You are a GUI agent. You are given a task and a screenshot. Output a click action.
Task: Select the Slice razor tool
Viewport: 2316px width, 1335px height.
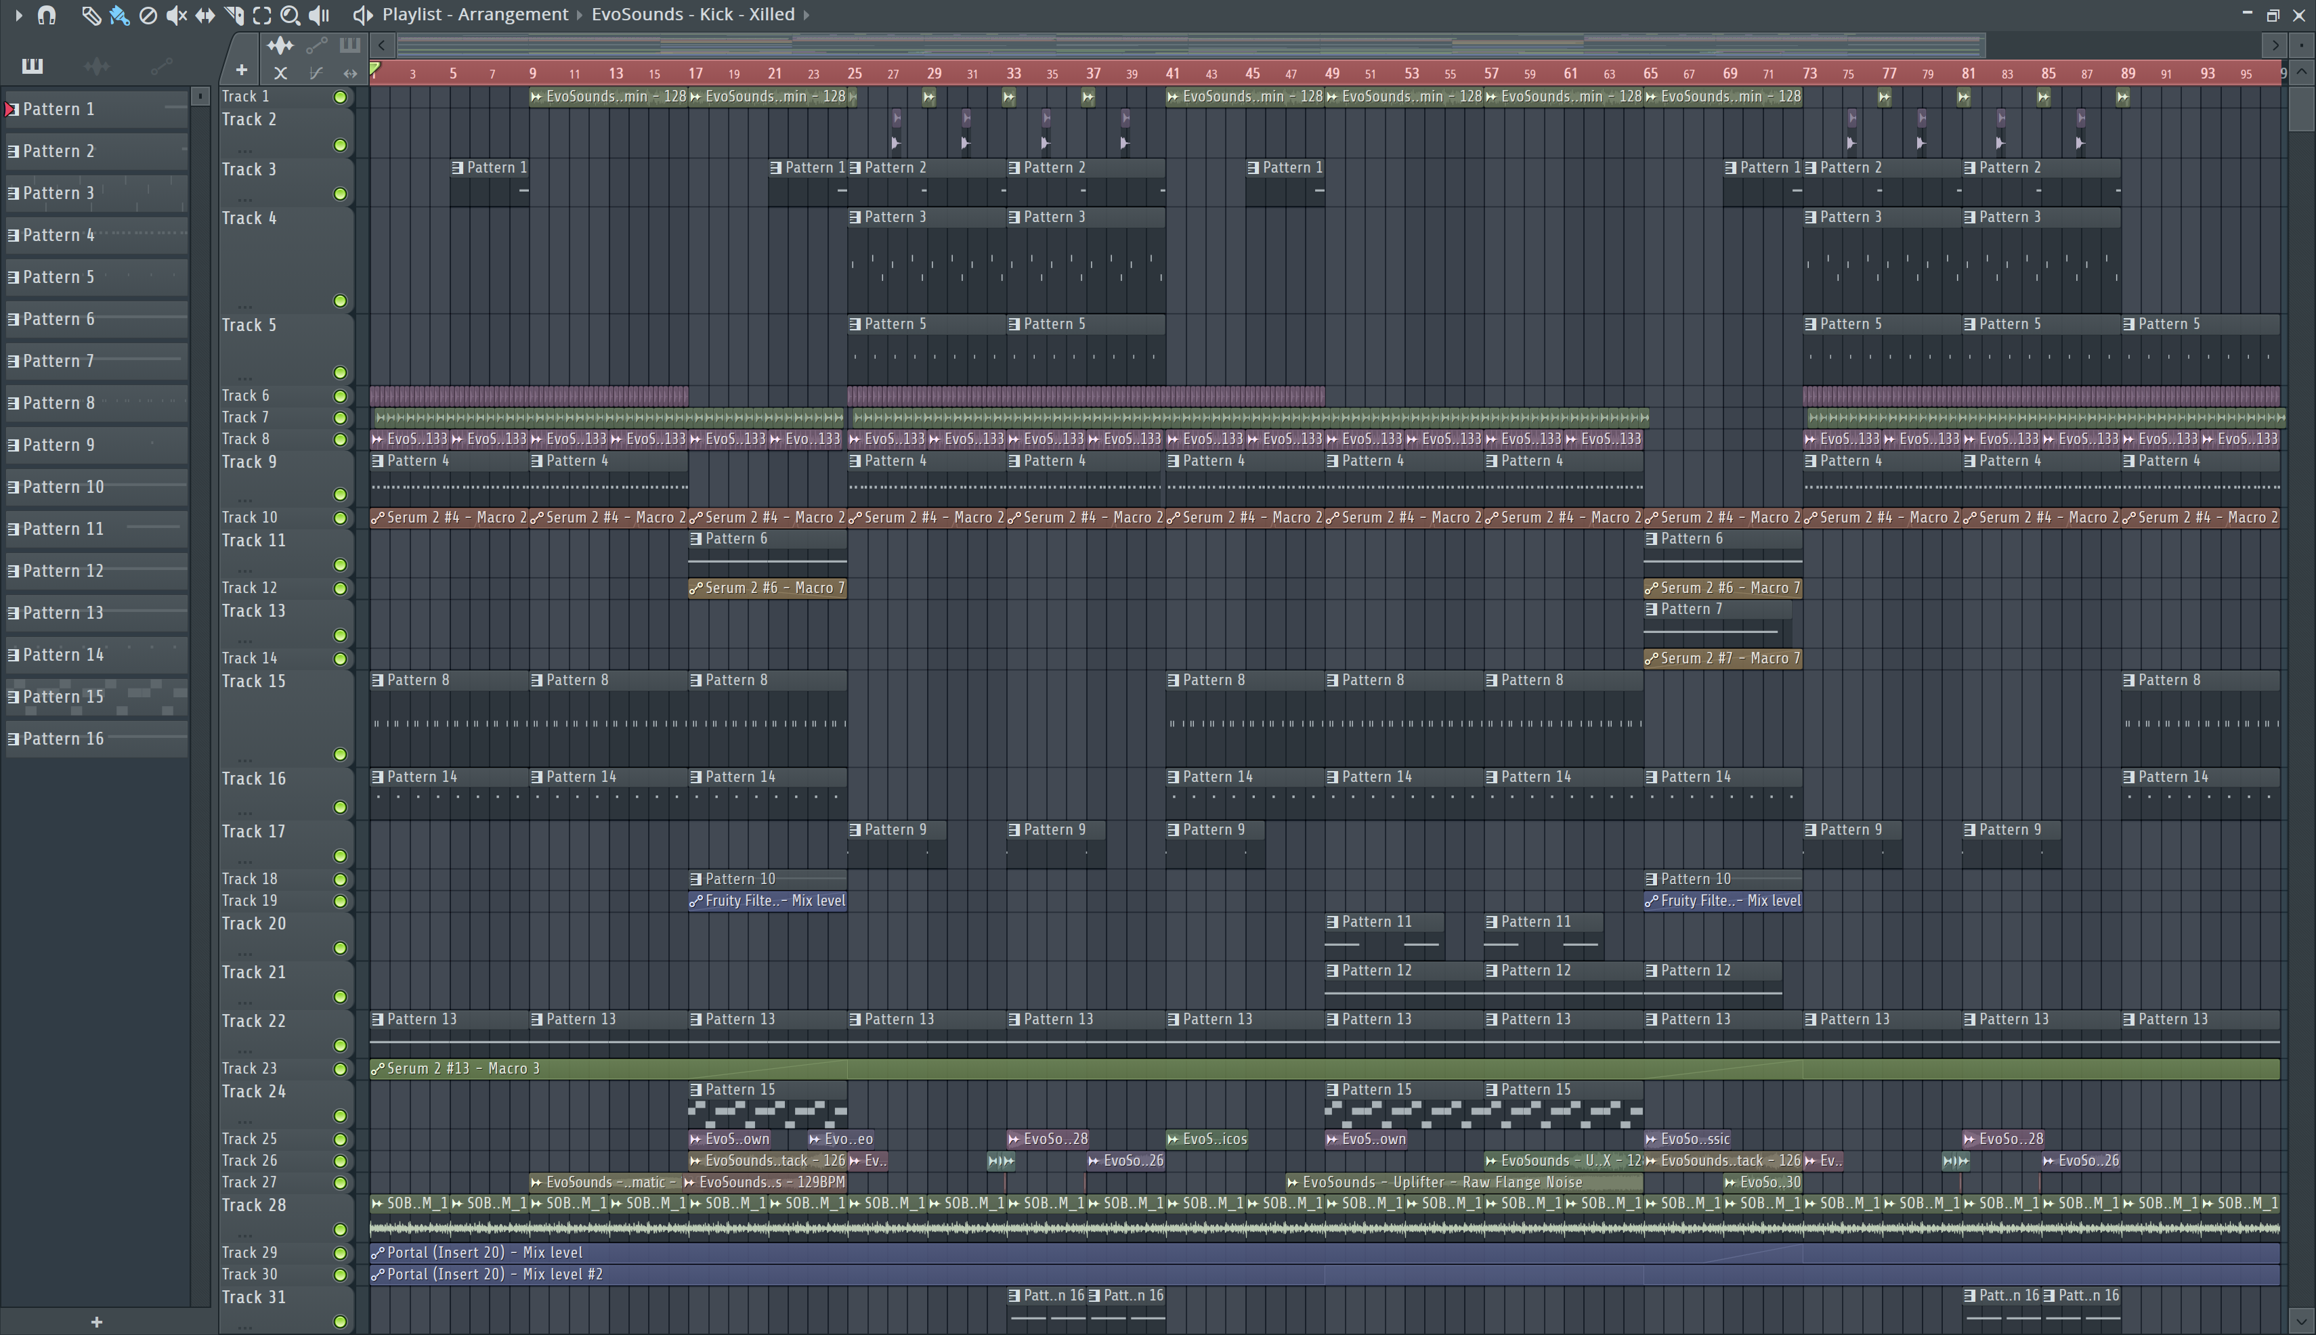[x=233, y=15]
